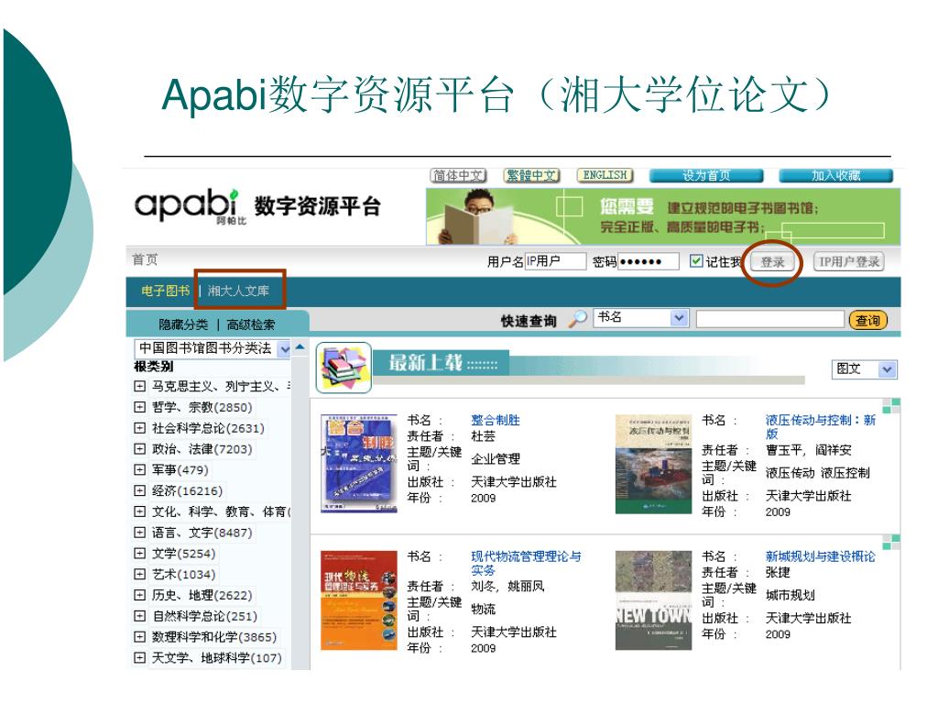Select 繁體中文 language button
The image size is (938, 704).
pos(531,175)
